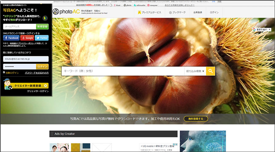Image resolution: width=275 pixels, height=152 pixels.
Task: Open the illust sister site link
Action: pyautogui.click(x=118, y=5)
